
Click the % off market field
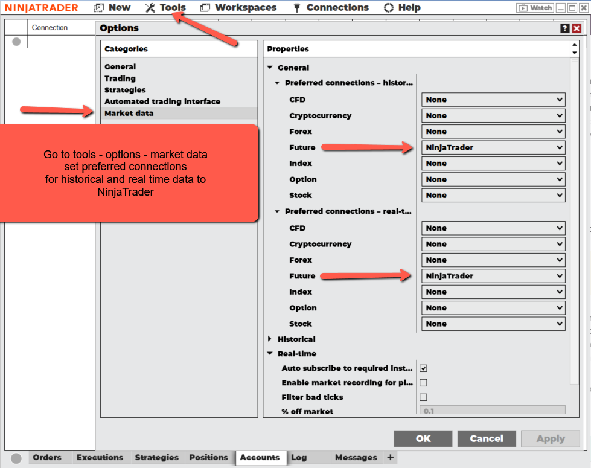pyautogui.click(x=493, y=410)
